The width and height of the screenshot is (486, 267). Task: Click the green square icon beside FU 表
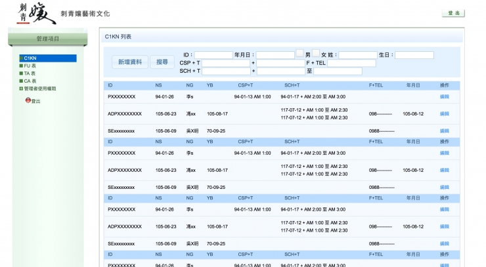[x=21, y=66]
